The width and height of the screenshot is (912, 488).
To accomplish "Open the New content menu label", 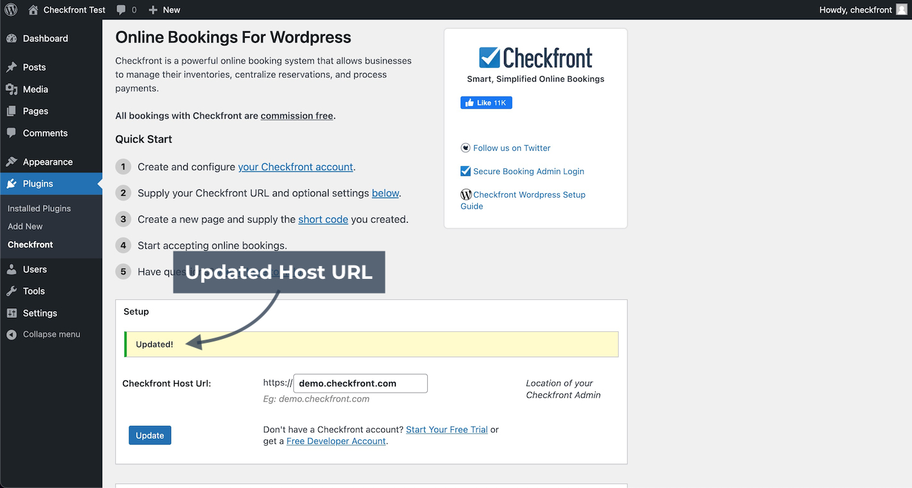I will pyautogui.click(x=172, y=10).
